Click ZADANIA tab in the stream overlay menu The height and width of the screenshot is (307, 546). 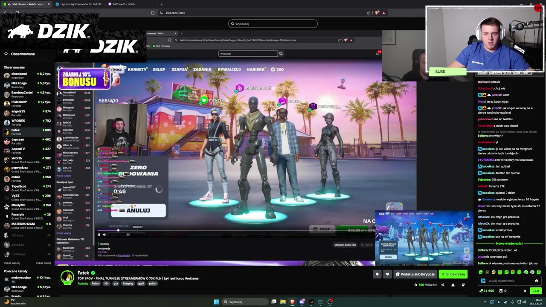pos(202,70)
